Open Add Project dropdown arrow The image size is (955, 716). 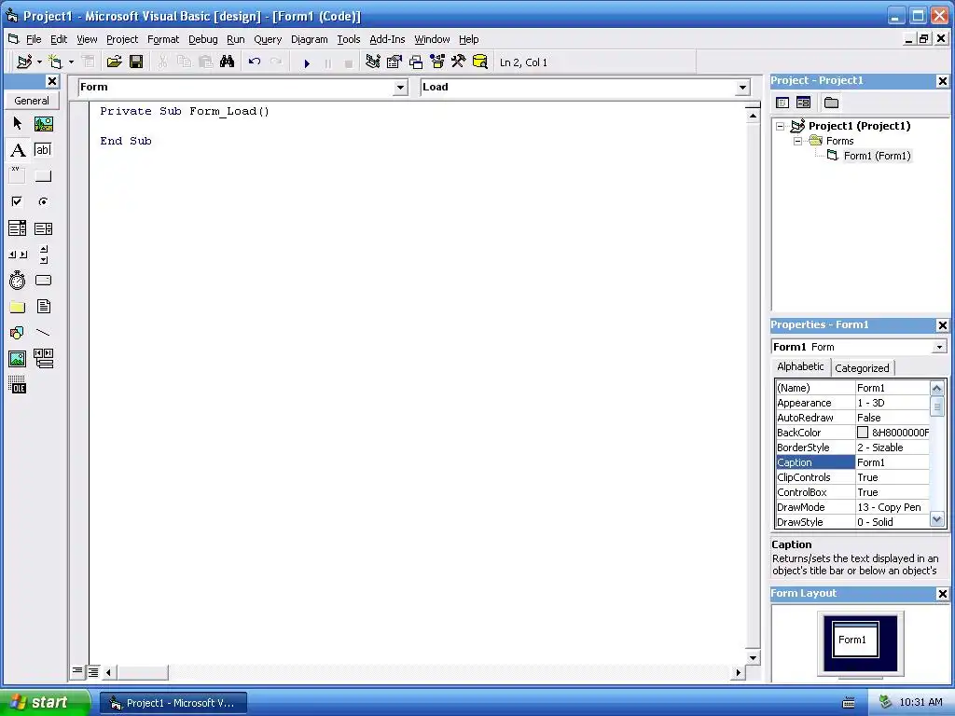coord(39,62)
